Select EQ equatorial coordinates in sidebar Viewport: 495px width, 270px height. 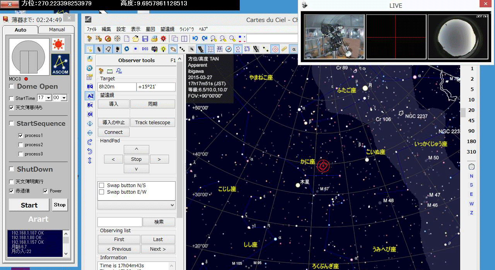(x=90, y=86)
